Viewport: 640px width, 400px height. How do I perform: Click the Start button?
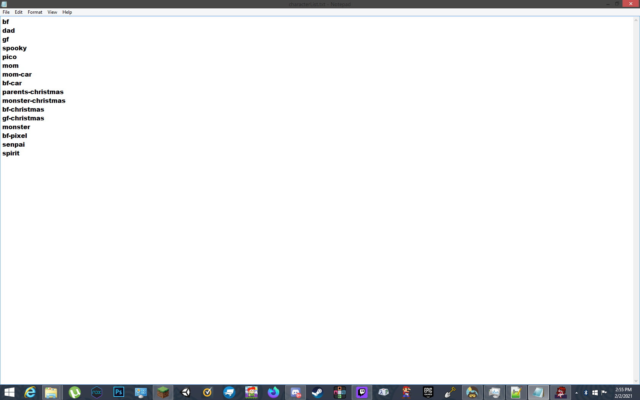pos(9,392)
